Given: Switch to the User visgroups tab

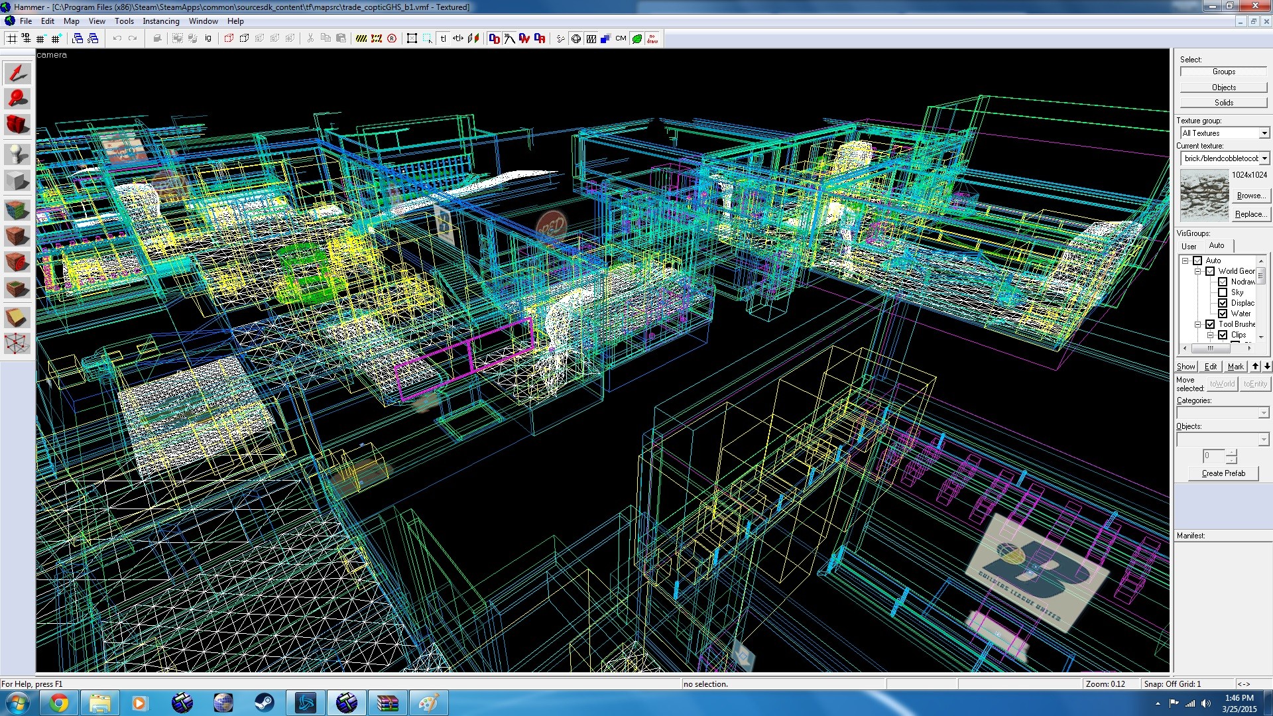Looking at the screenshot, I should click(x=1189, y=246).
